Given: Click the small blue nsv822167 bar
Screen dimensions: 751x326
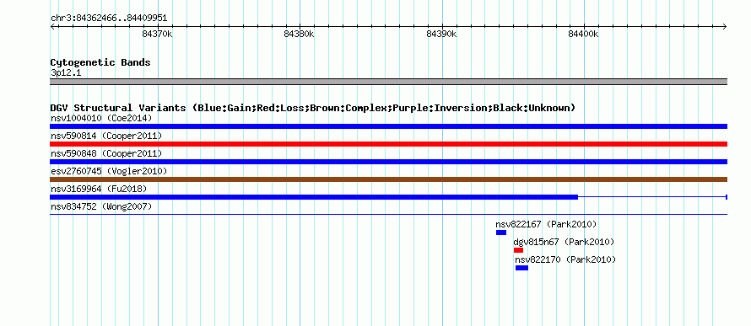Looking at the screenshot, I should coord(501,232).
